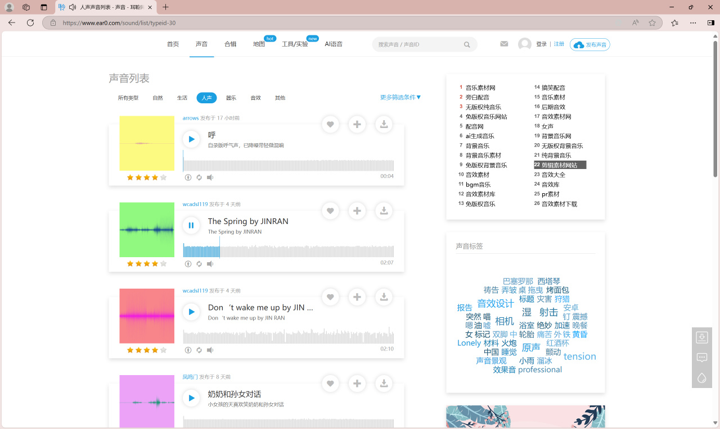Go to the 首页 home tab
The height and width of the screenshot is (429, 720).
[173, 44]
